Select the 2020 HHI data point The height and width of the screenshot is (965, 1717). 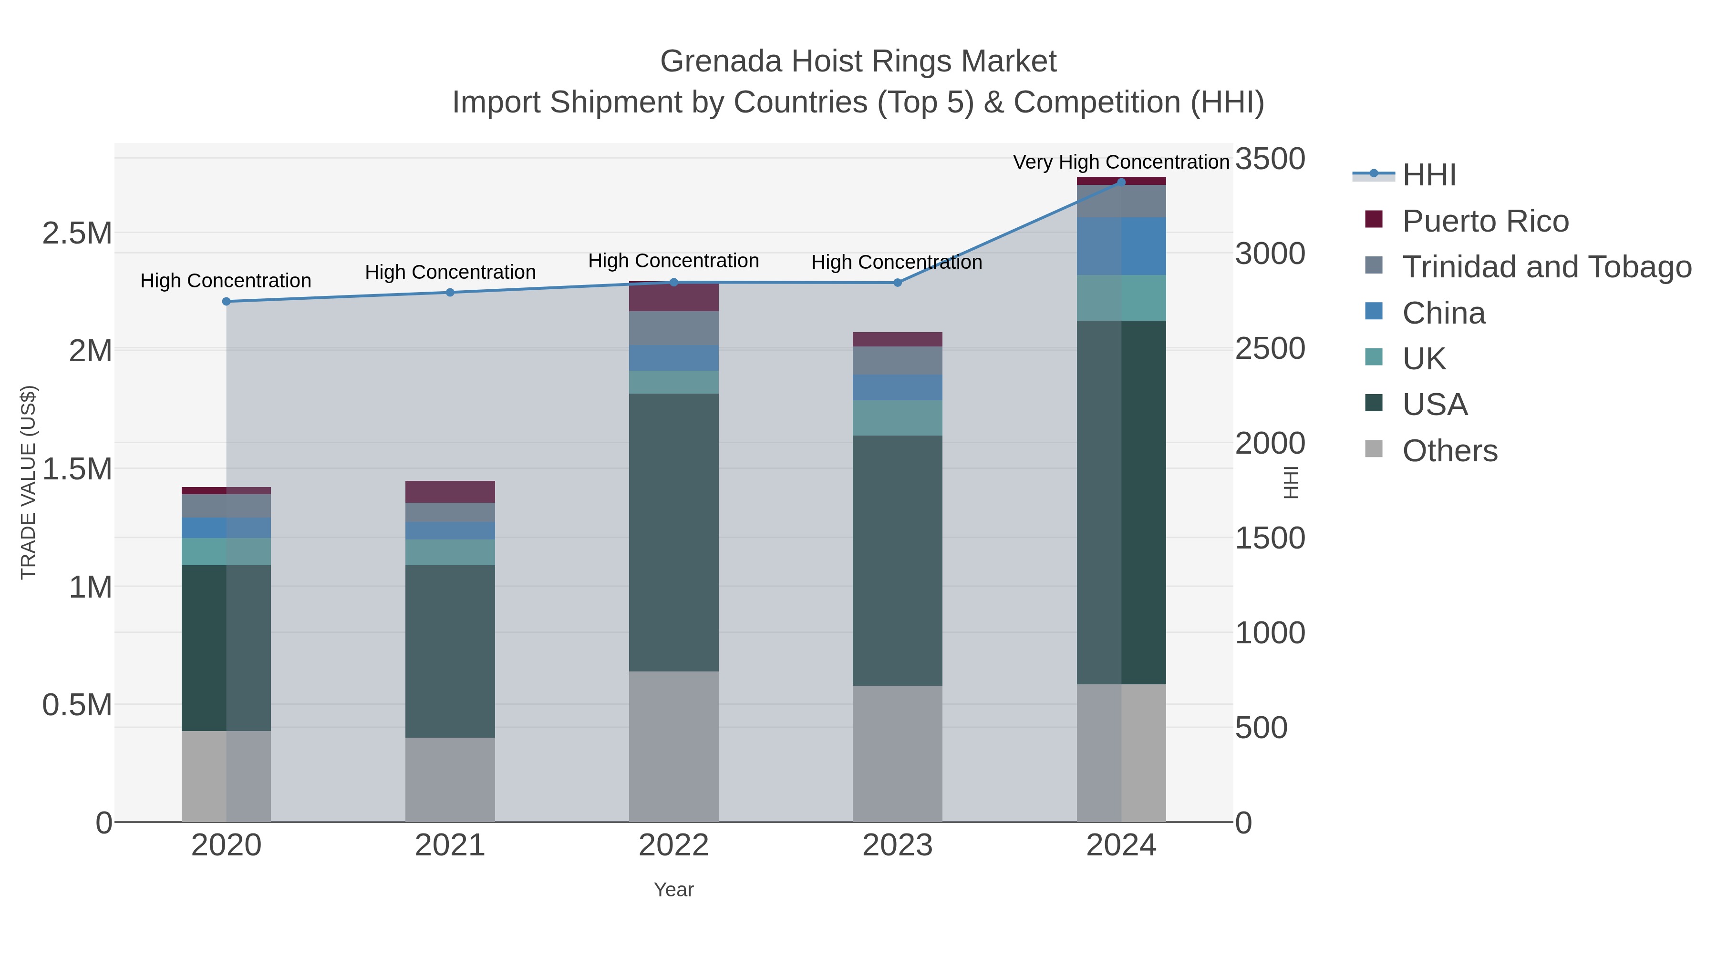[226, 302]
